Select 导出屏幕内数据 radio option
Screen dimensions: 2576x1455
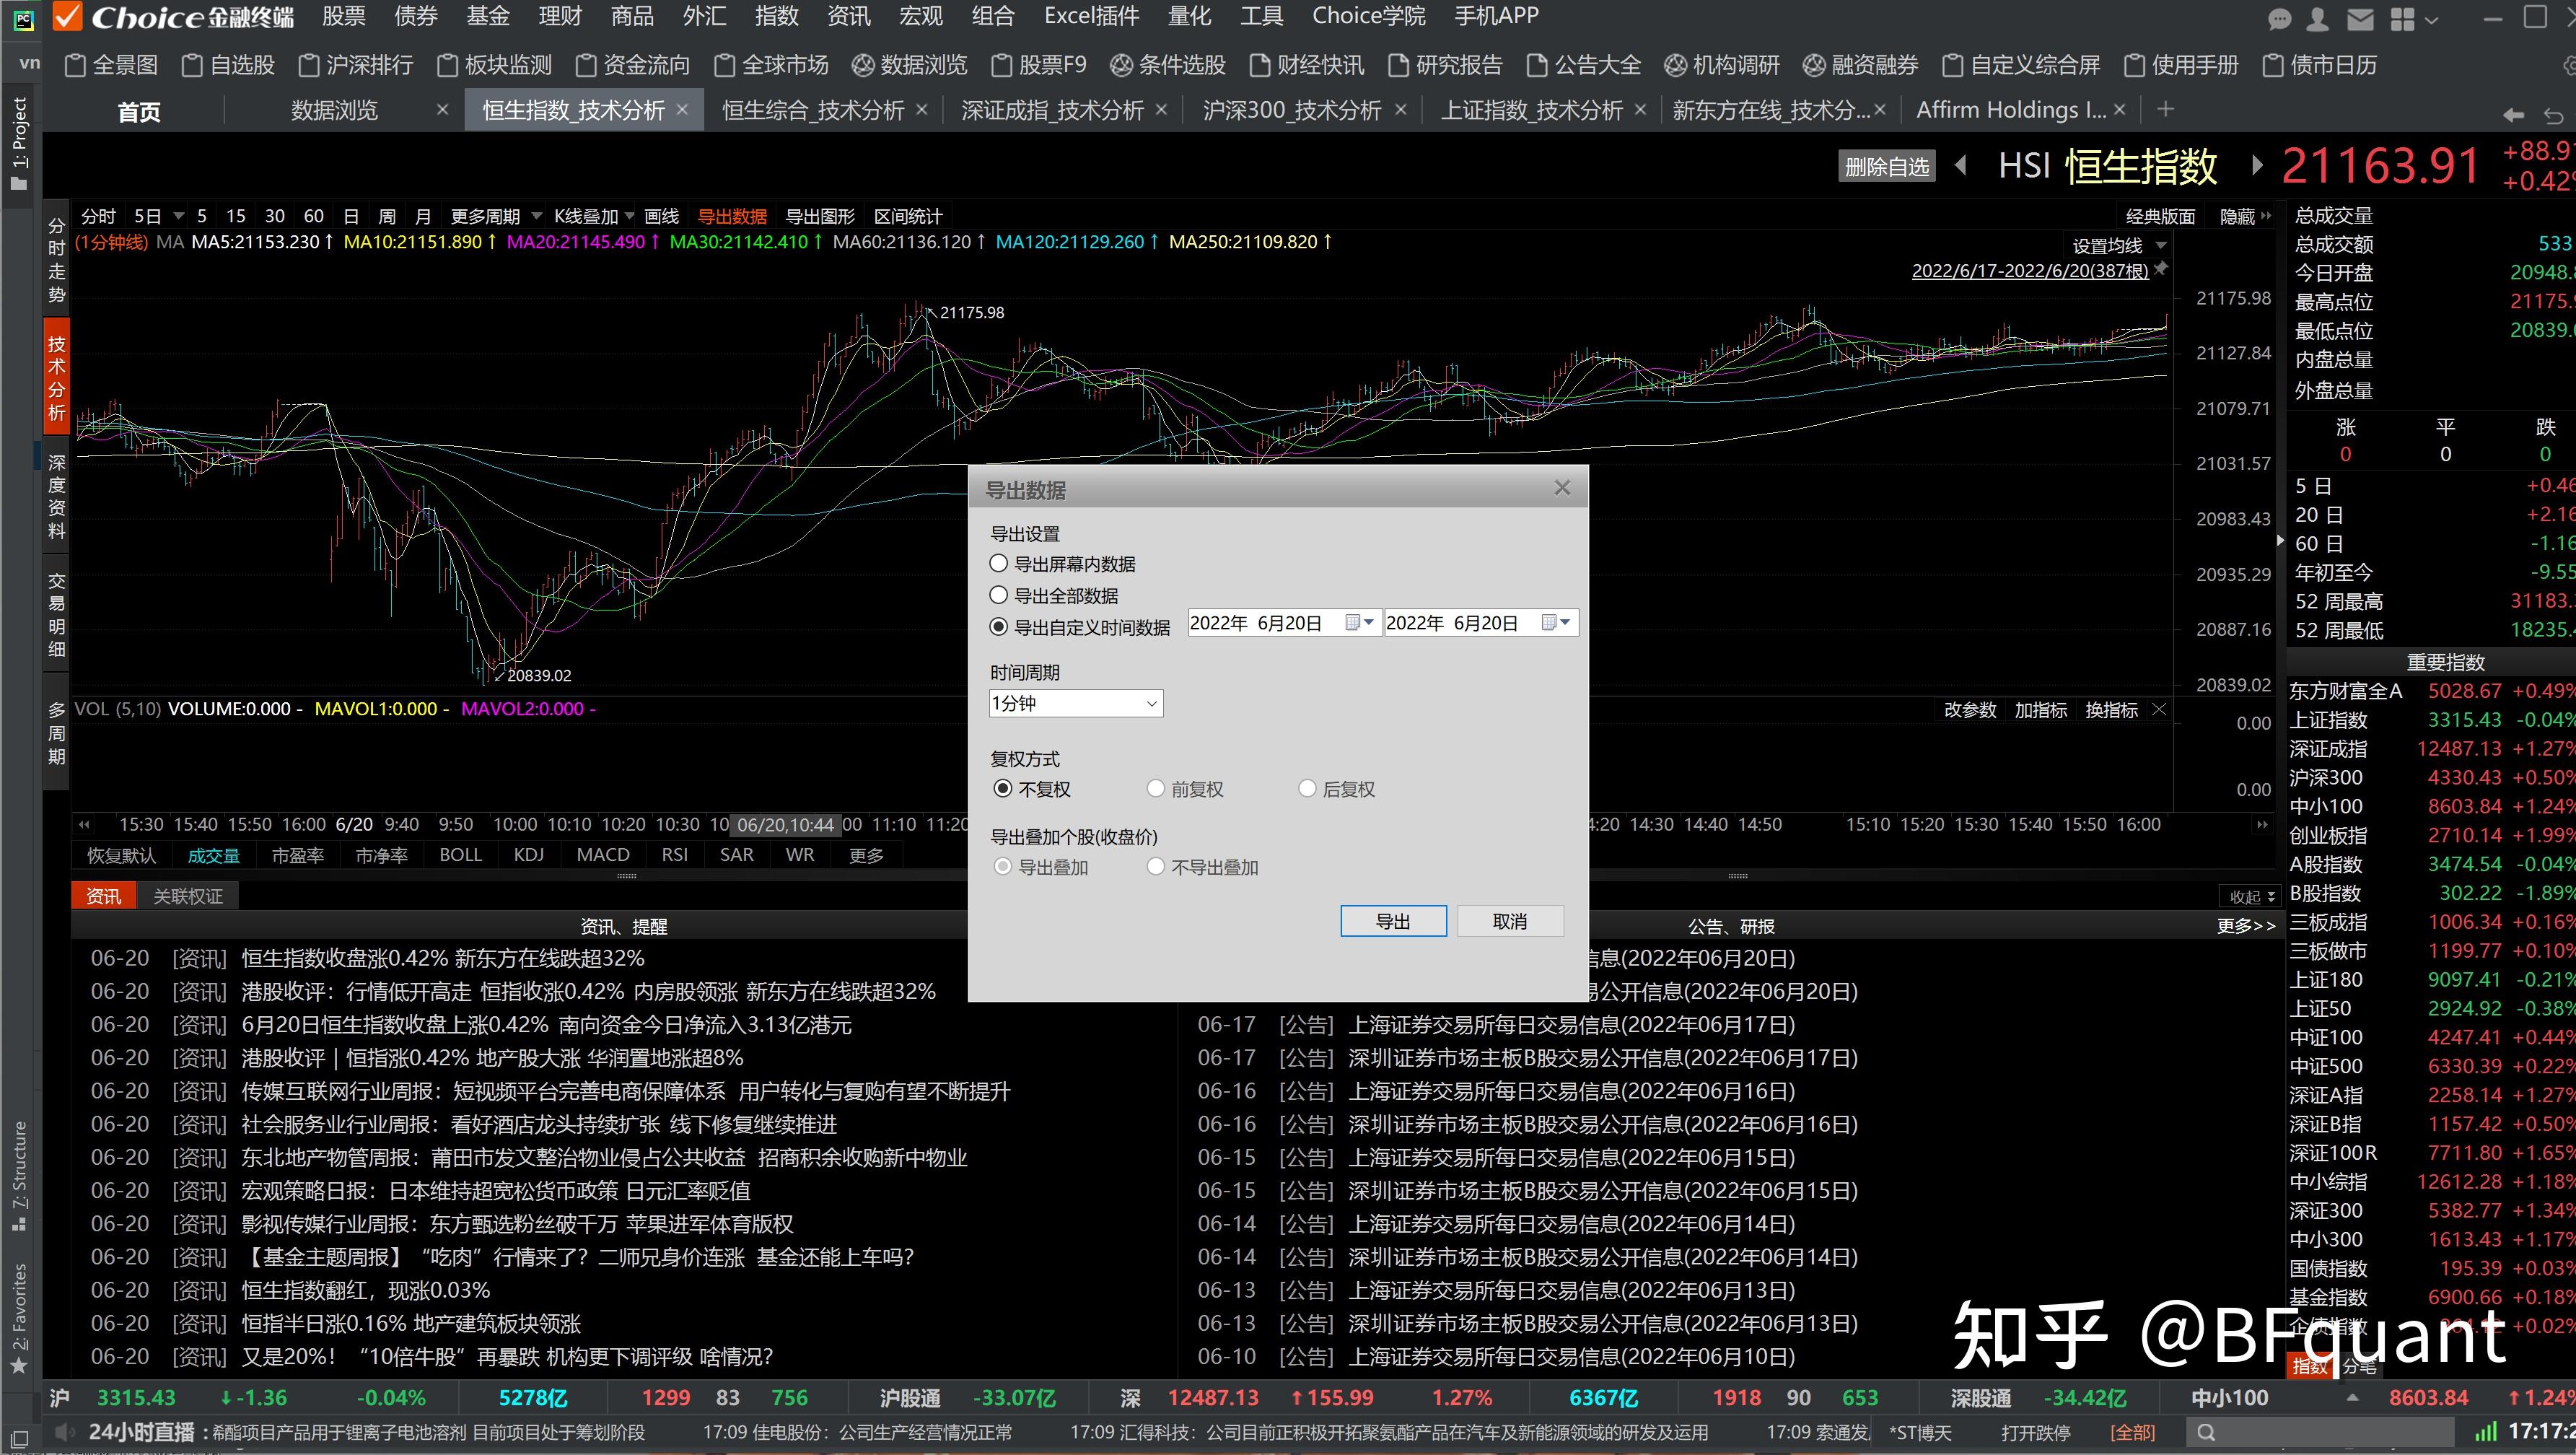(1062, 563)
